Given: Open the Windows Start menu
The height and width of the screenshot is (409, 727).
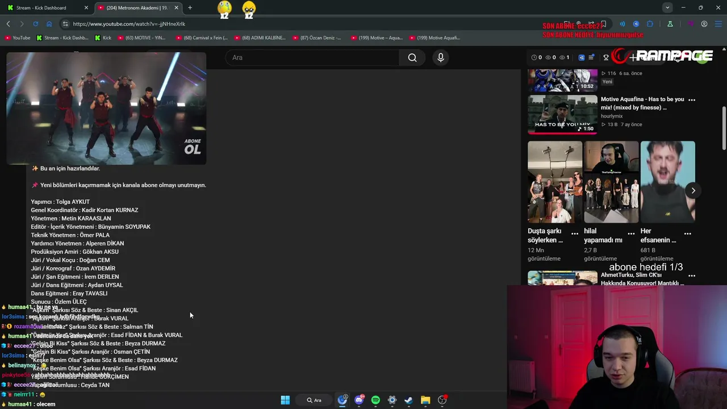Looking at the screenshot, I should [x=285, y=400].
